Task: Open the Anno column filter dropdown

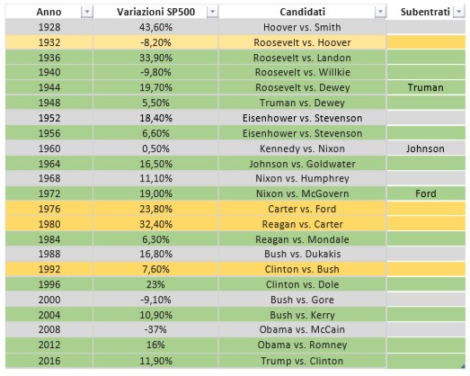Action: (x=87, y=12)
